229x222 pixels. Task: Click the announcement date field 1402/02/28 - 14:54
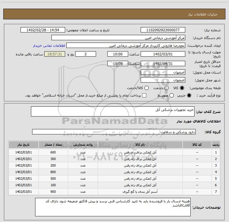tap(43, 30)
